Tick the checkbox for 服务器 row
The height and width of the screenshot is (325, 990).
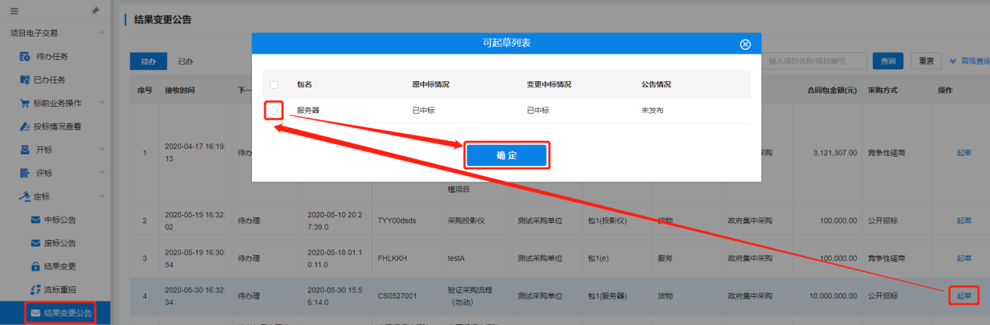273,111
